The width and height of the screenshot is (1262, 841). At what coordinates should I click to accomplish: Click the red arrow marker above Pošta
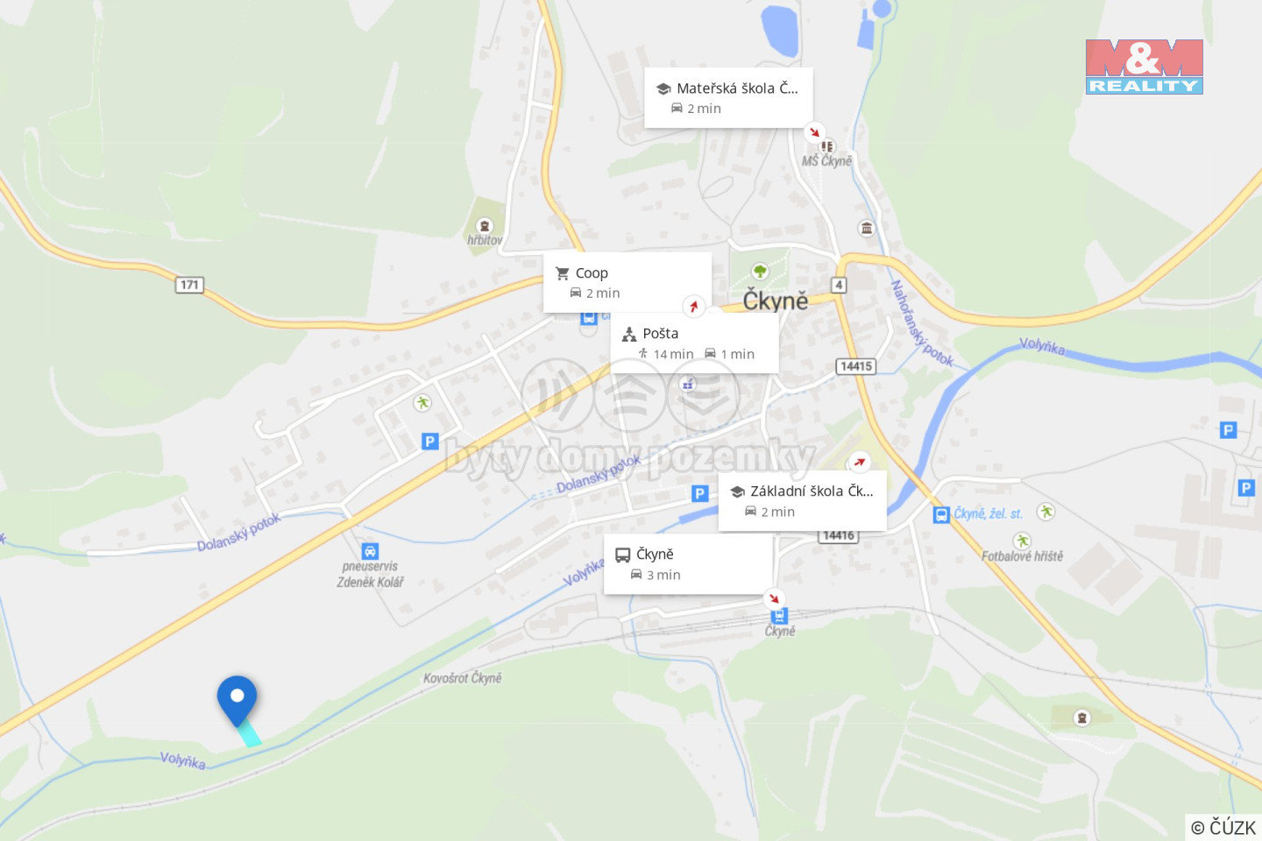click(x=694, y=306)
